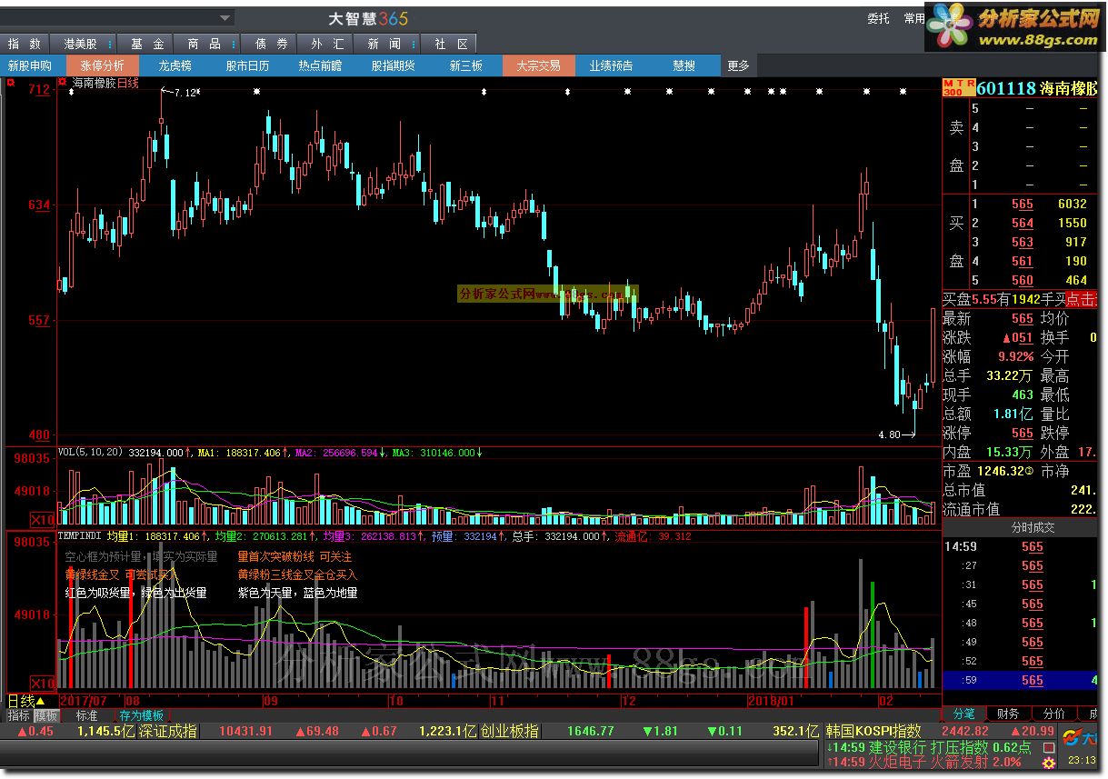
Task: Select the 龙虎榜 tab
Action: pyautogui.click(x=175, y=65)
